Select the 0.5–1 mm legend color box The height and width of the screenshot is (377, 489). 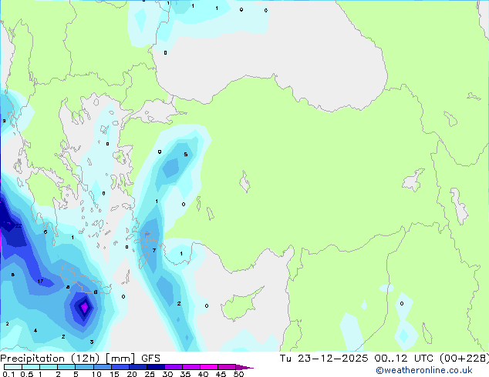[x=31, y=367]
